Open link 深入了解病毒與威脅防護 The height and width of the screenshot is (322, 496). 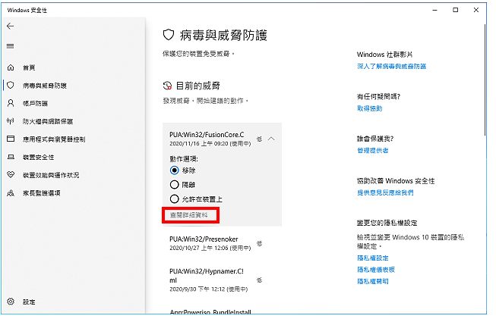(x=392, y=66)
